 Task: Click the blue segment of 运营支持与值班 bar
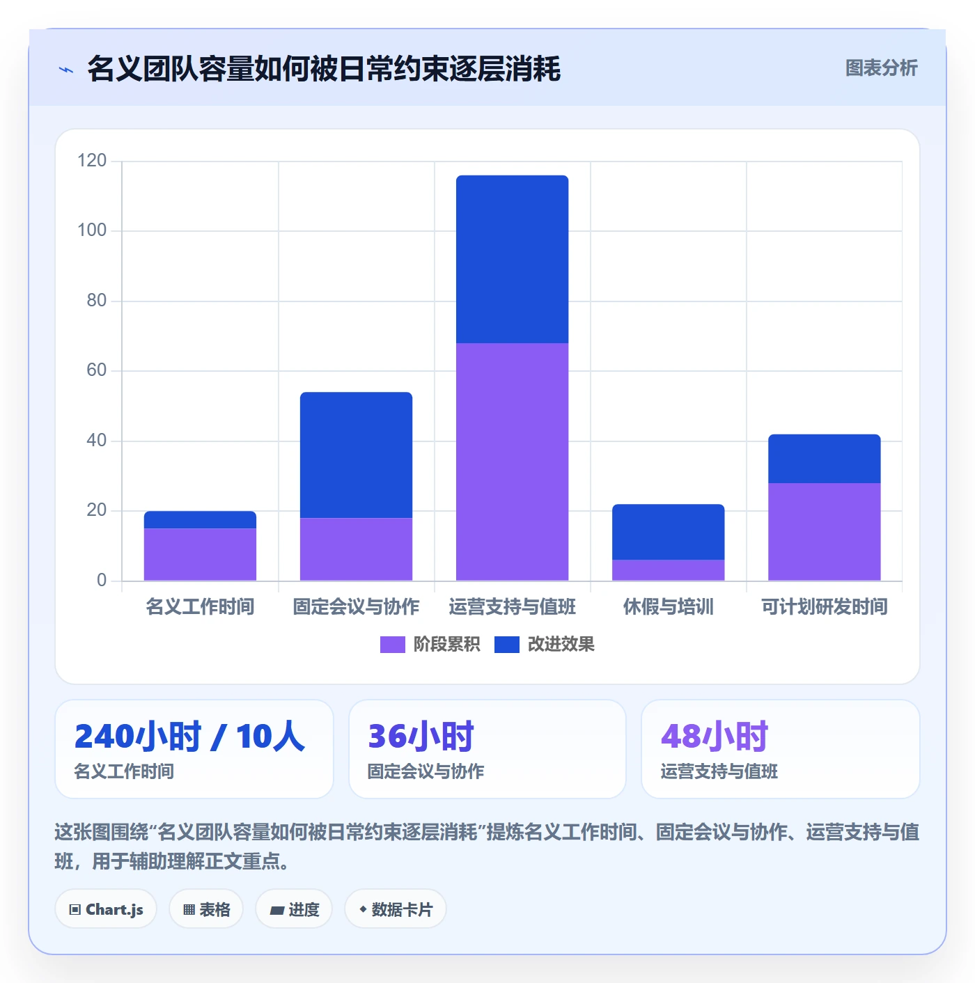[512, 259]
